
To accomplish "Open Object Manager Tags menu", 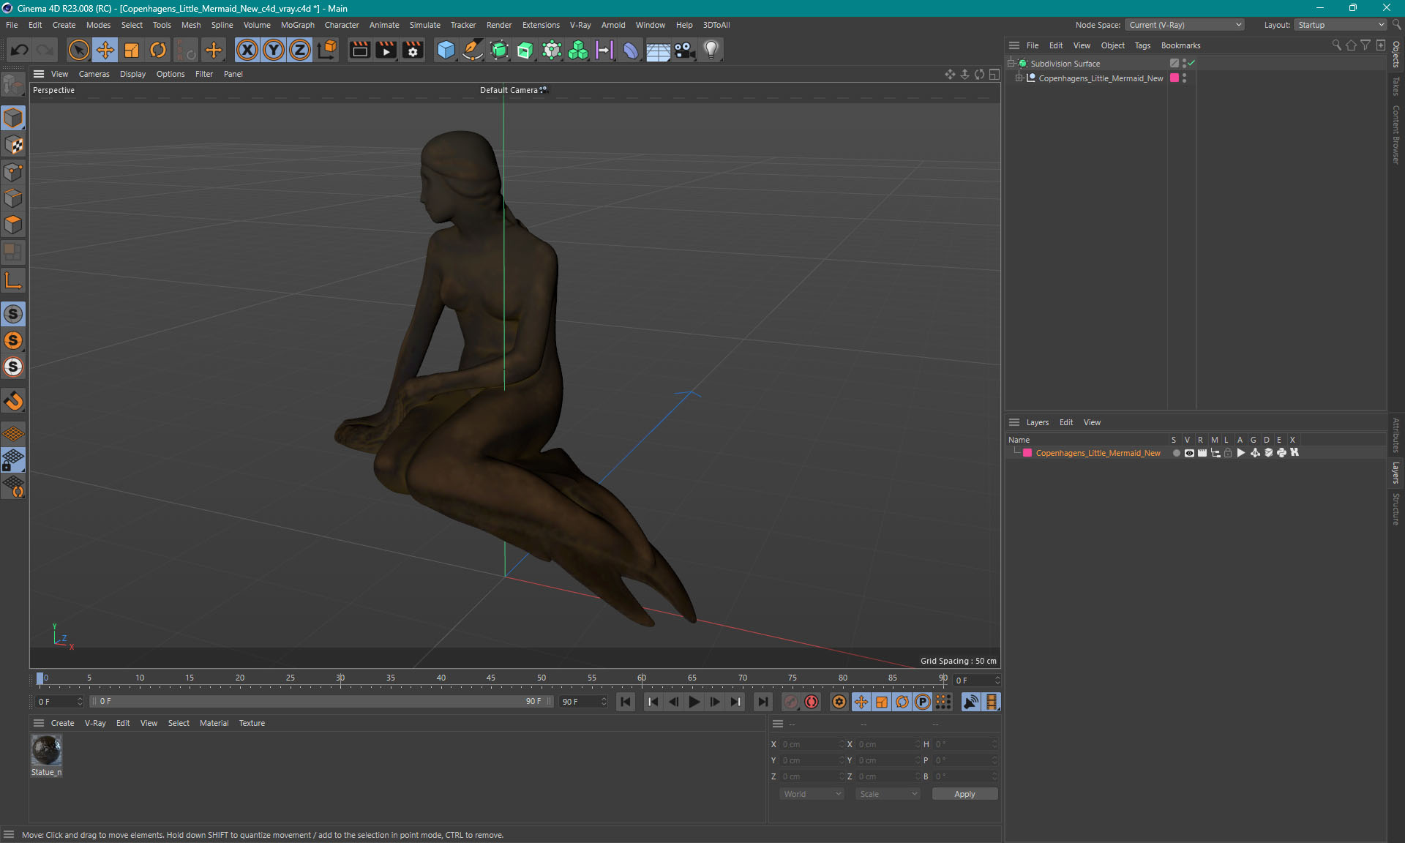I will click(1142, 45).
